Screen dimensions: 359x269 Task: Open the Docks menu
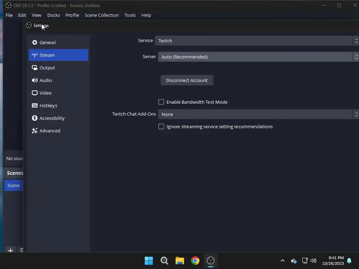[x=54, y=15]
